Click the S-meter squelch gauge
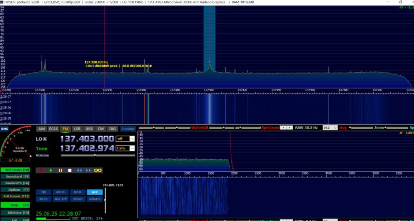Screen dimensions: 414x221 16,142
